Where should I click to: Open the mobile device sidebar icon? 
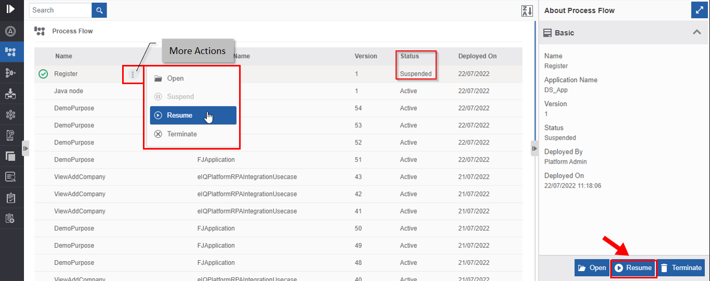click(x=10, y=135)
